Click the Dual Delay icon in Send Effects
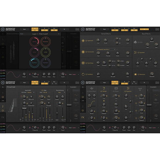The image size is (160, 160). pyautogui.click(x=83, y=63)
